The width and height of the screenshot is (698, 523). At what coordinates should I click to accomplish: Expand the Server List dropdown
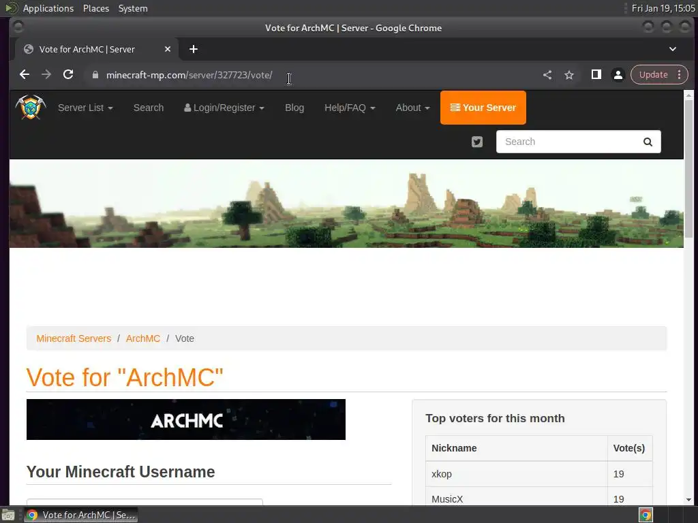point(85,108)
